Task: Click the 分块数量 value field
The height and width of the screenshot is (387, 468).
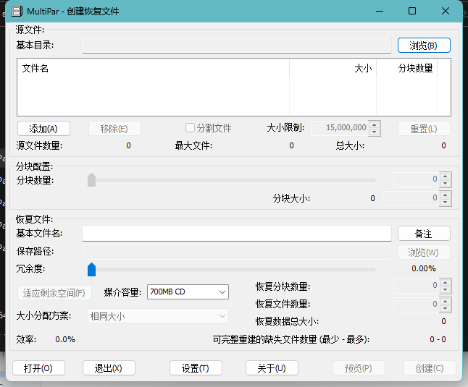Action: pos(416,179)
